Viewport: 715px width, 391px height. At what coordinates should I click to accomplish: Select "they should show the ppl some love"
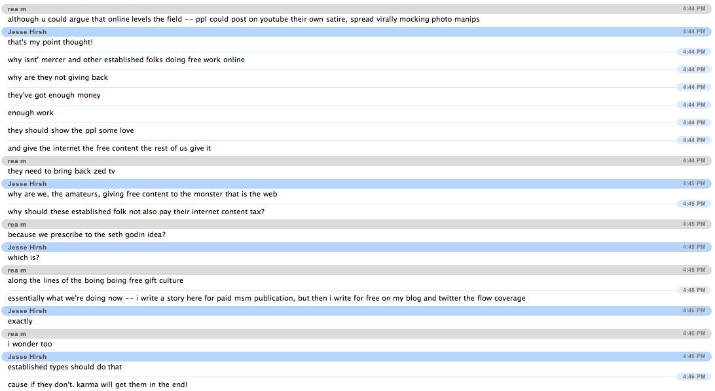click(71, 131)
